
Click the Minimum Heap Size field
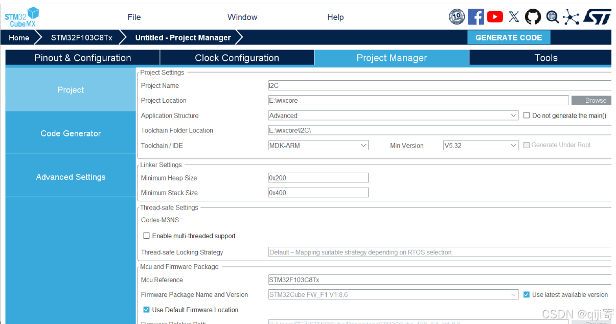click(x=318, y=178)
